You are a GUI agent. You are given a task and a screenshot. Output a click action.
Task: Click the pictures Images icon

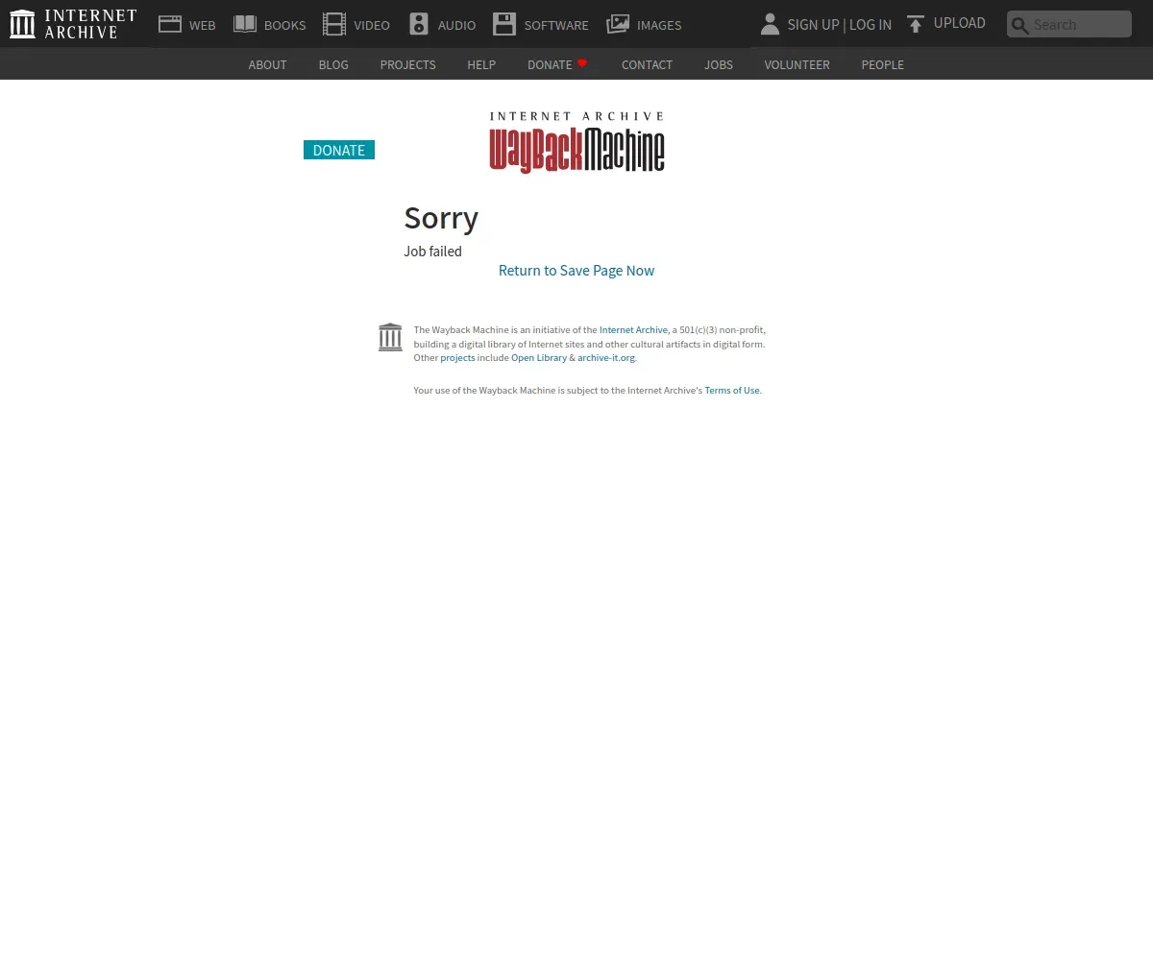pos(618,24)
